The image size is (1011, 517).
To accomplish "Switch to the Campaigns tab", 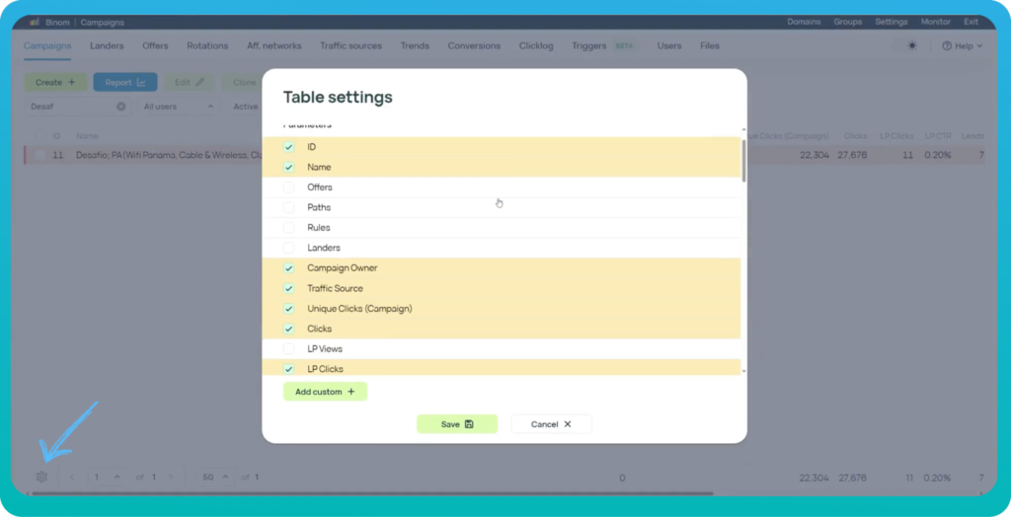I will (x=47, y=45).
